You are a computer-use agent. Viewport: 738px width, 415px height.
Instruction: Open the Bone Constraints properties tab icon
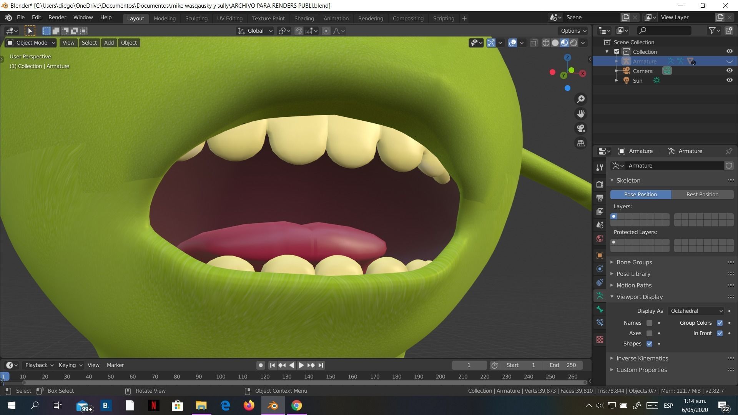[600, 322]
